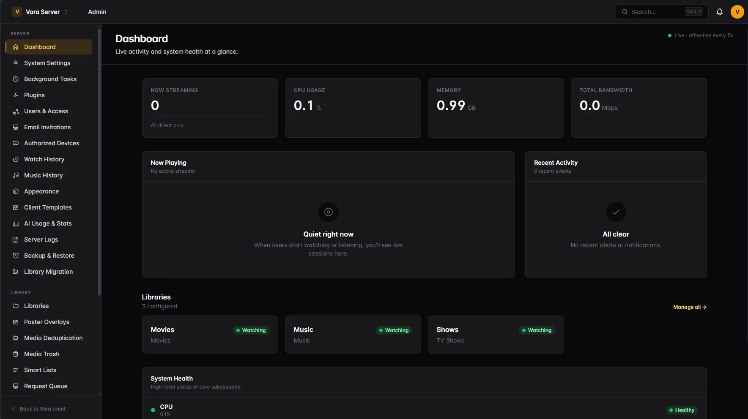
Task: Click the Smart Lists icon
Action: [x=16, y=370]
